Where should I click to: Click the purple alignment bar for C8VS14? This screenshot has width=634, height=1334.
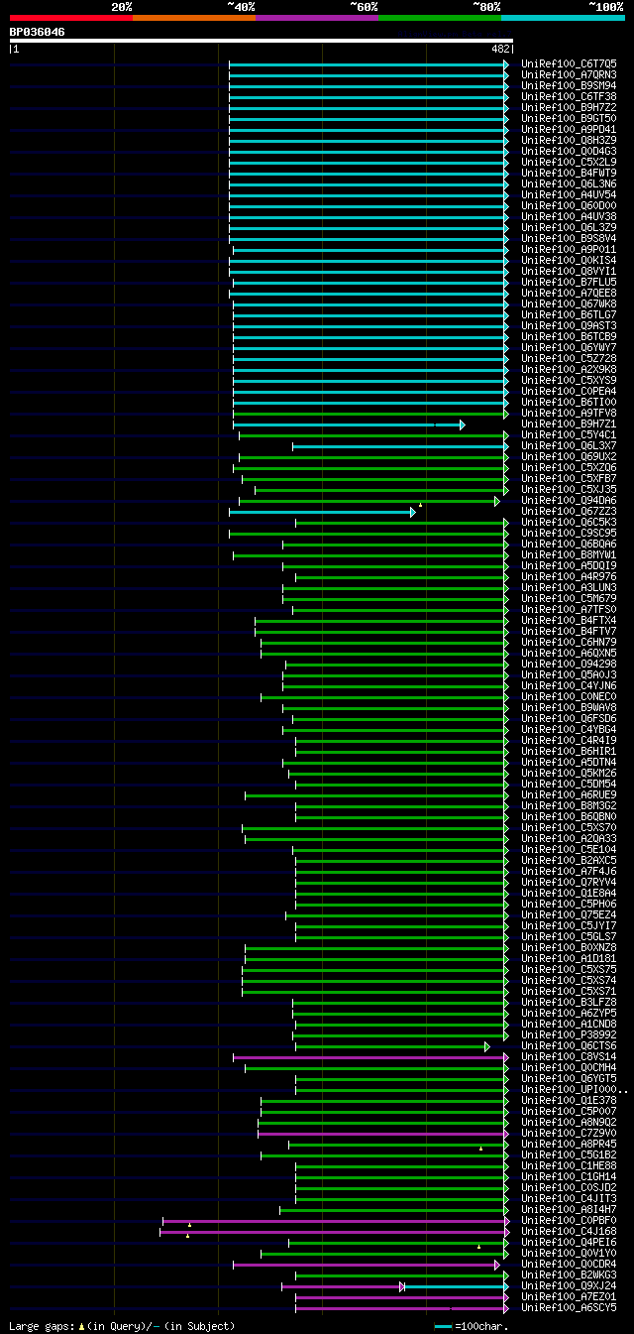[x=370, y=1057]
